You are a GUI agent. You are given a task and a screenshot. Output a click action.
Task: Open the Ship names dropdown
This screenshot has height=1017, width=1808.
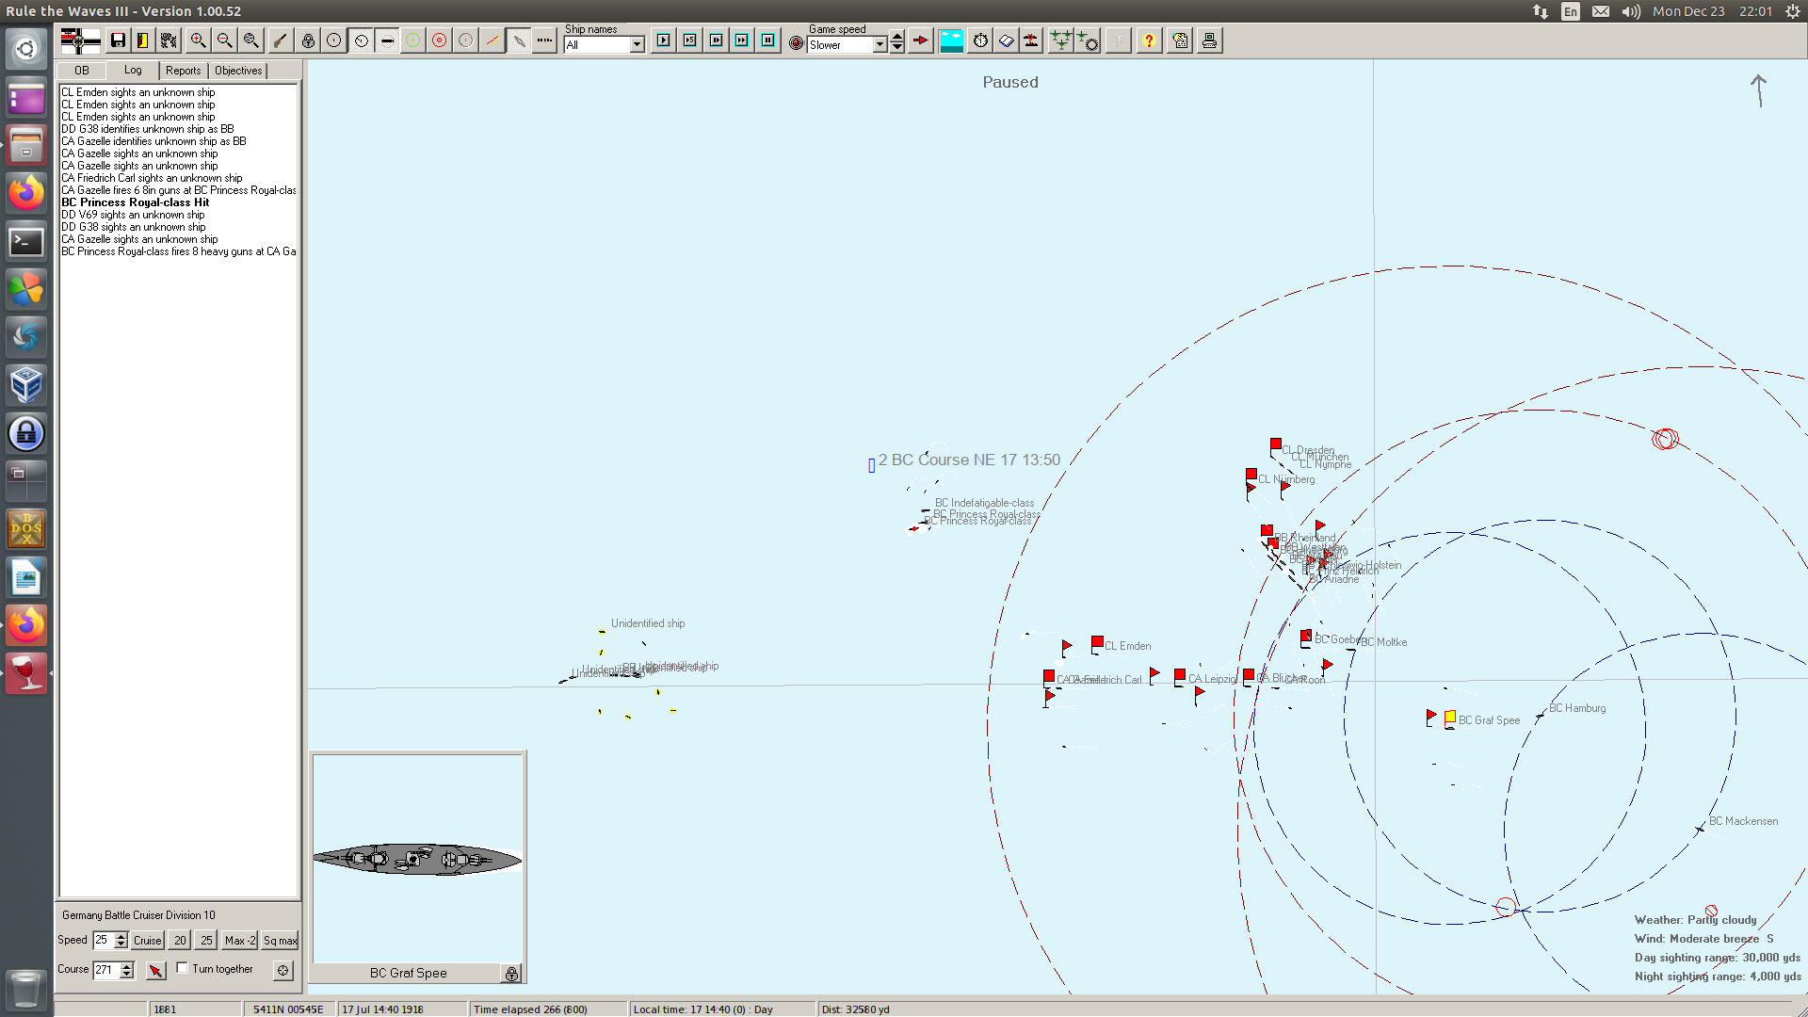637,45
